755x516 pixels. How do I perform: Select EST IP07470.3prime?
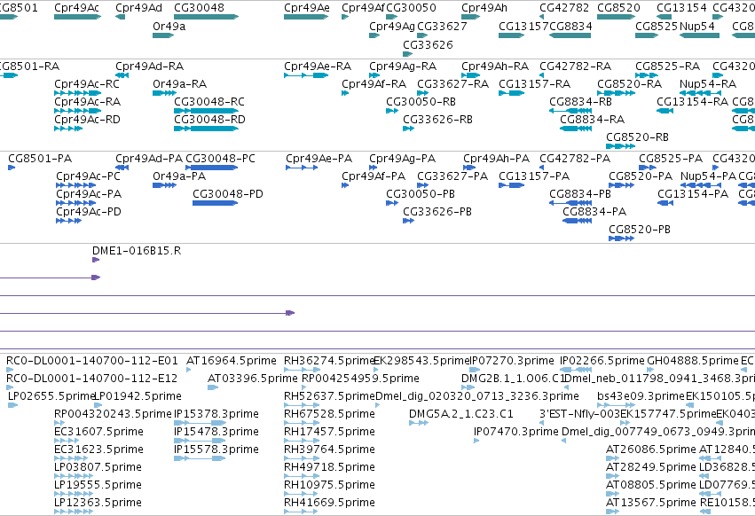(516, 432)
